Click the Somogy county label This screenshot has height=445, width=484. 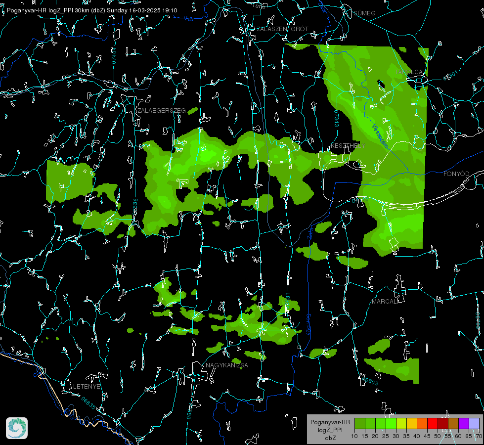point(308,325)
